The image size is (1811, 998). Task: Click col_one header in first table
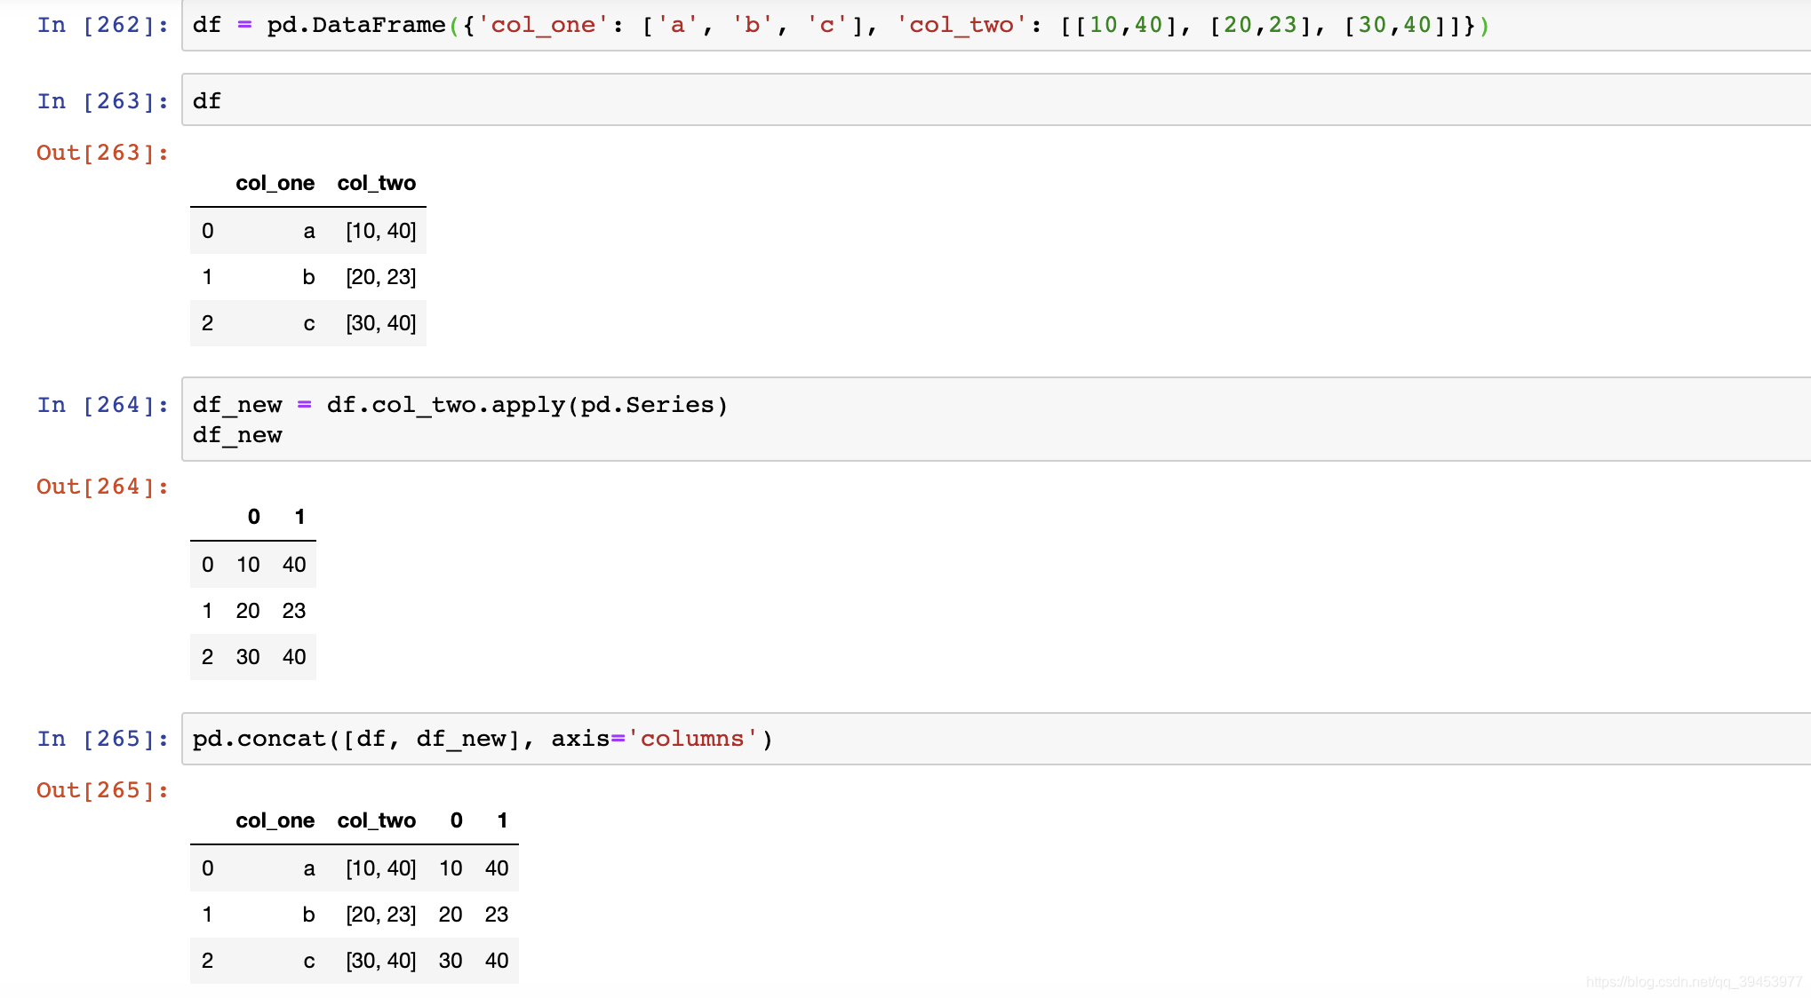click(275, 183)
